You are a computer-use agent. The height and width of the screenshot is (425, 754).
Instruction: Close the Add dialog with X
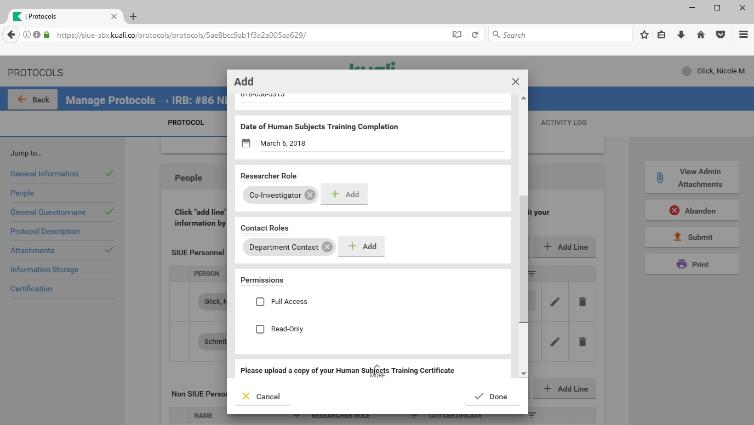coord(515,82)
